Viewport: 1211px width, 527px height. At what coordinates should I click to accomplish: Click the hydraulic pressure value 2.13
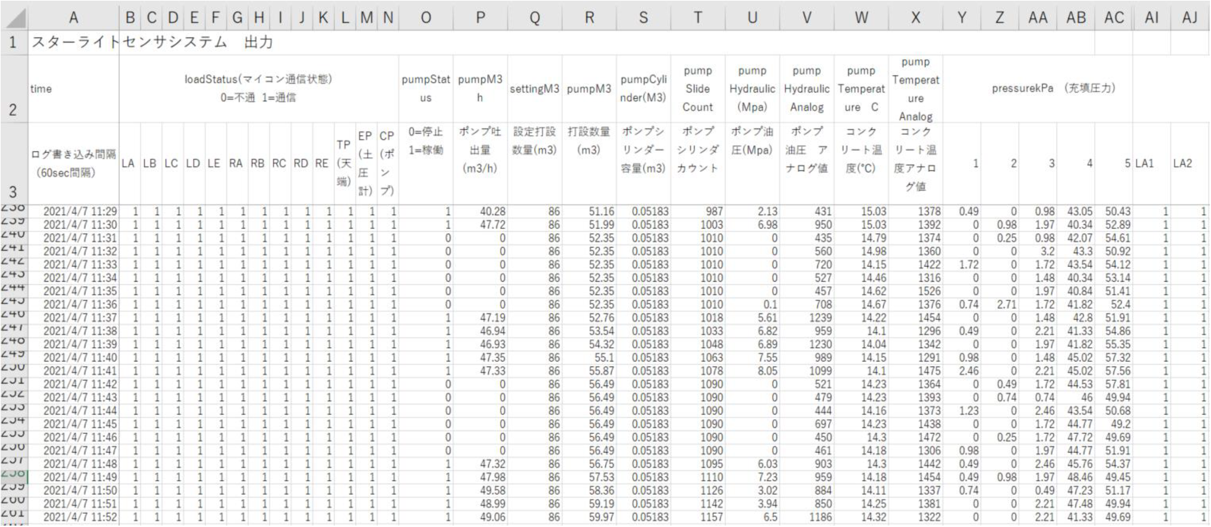[x=752, y=212]
